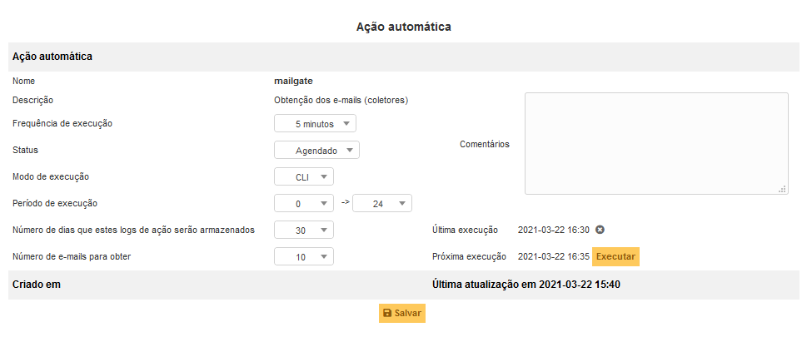Screen dimensions: 812x342
Task: Open the Frequência de execução dropdown
Action: tap(315, 124)
